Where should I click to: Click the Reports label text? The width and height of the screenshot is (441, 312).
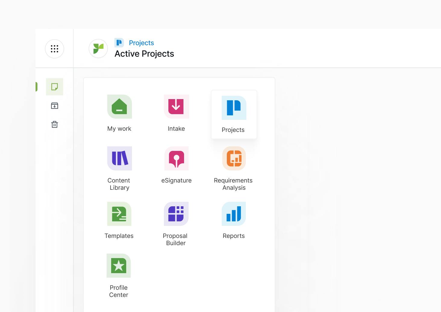(234, 236)
